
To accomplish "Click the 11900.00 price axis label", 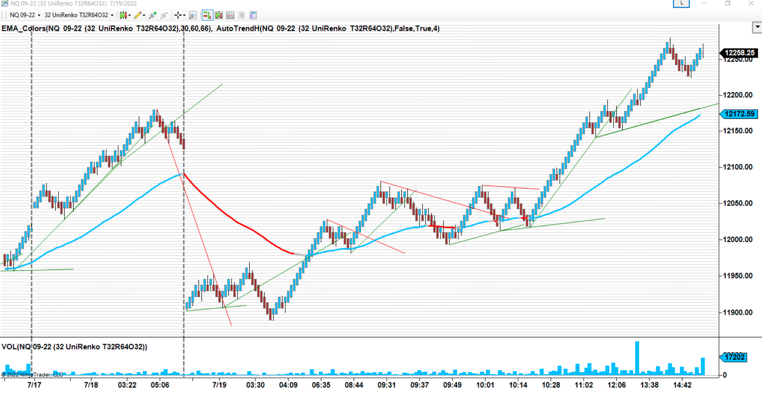I will [x=738, y=312].
